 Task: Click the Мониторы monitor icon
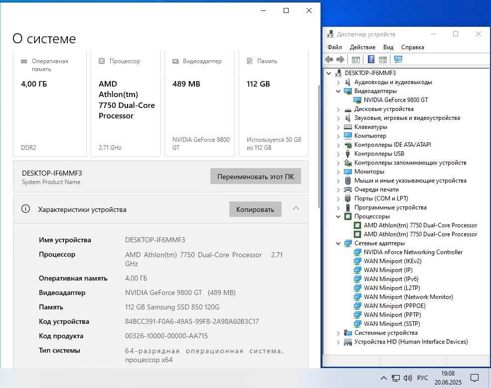click(x=348, y=172)
